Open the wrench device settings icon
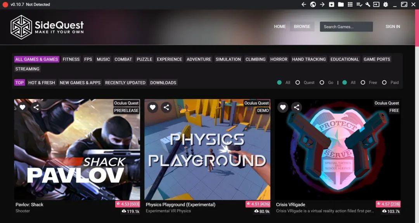Image resolution: width=419 pixels, height=223 pixels. 368,5
